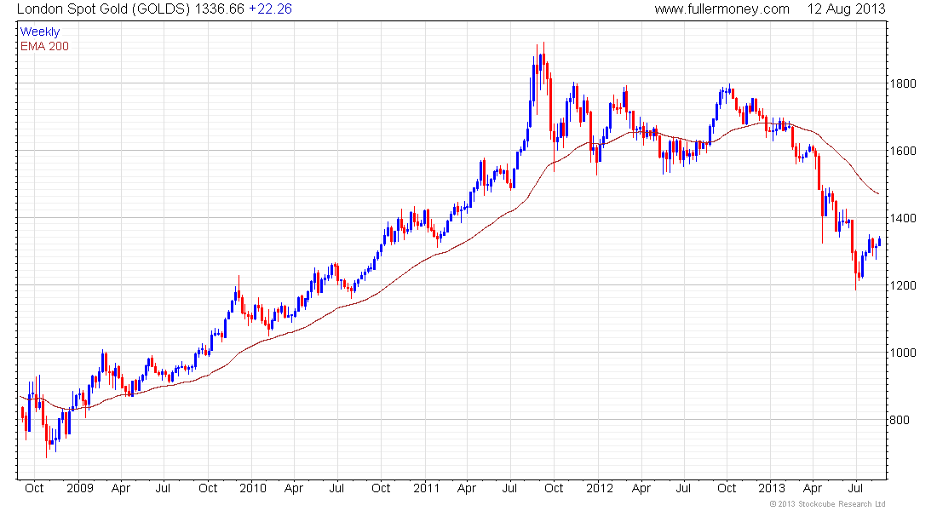Click the 2012 time axis marker
Image resolution: width=937 pixels, height=511 pixels.
[x=600, y=488]
